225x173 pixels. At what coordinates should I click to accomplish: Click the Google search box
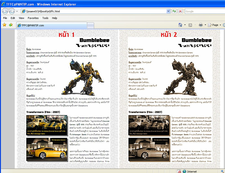click(205, 11)
